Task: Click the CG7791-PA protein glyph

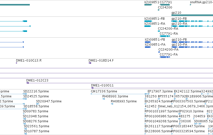Action: 165,57
